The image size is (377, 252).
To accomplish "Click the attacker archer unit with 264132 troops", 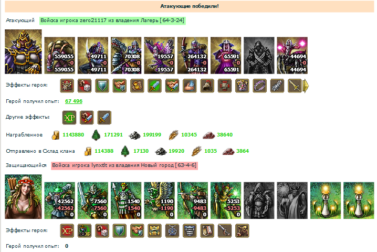I will coord(193,55).
